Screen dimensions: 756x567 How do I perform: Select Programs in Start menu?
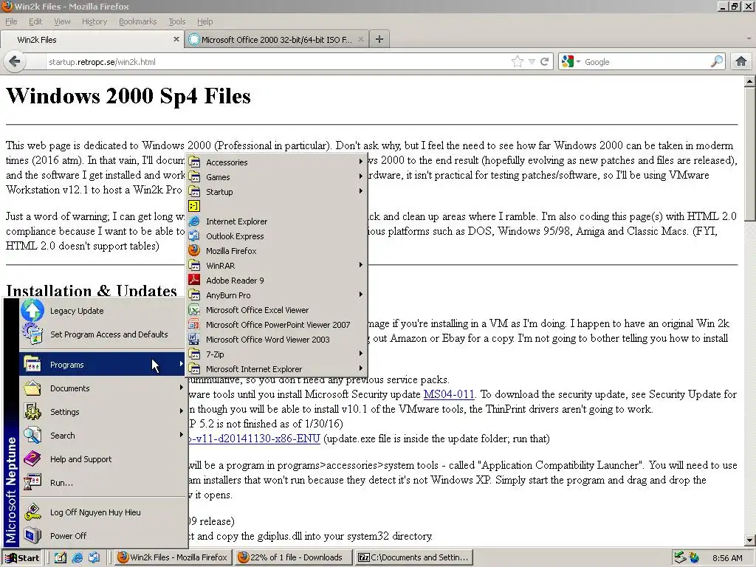[103, 365]
